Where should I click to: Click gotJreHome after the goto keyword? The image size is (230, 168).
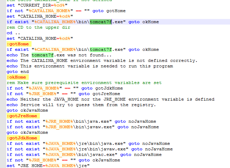tap(106, 94)
